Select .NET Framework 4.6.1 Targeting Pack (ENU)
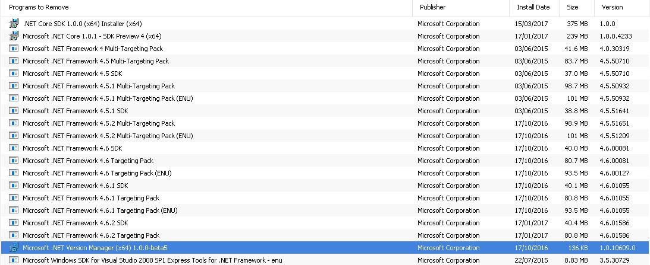This screenshot has height=265, width=650. click(325, 210)
